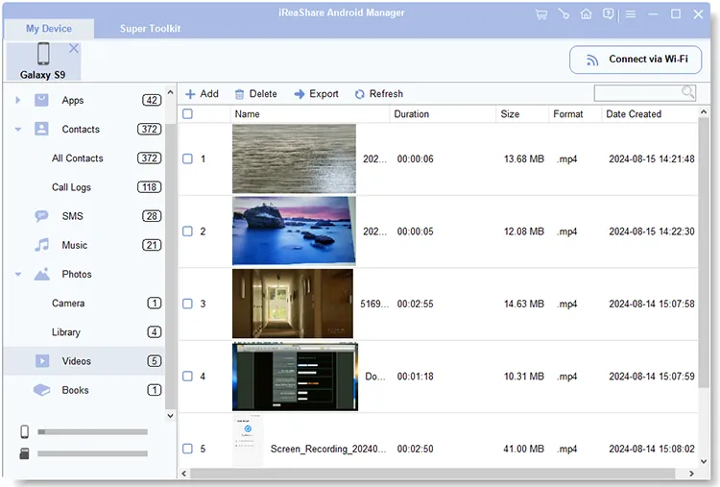Click horizontal scroll right arrow
The height and width of the screenshot is (487, 720).
[691, 474]
